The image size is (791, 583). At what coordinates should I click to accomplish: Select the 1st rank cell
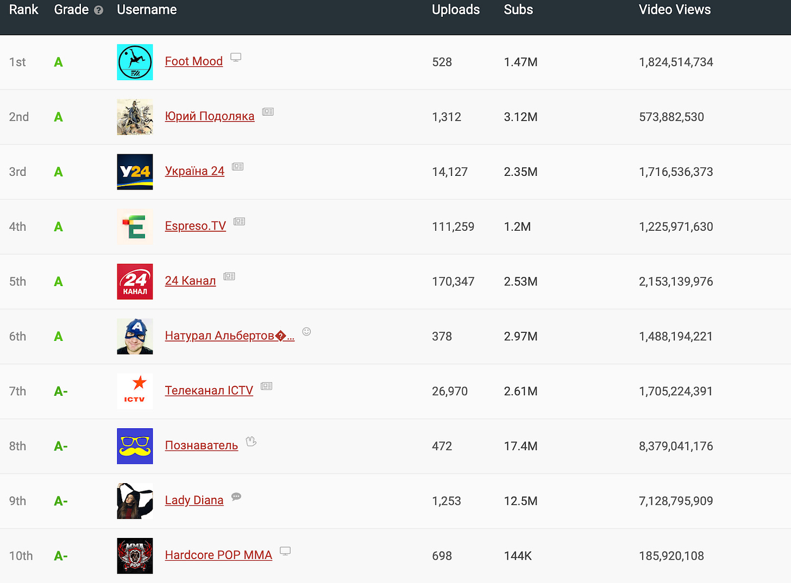(17, 62)
